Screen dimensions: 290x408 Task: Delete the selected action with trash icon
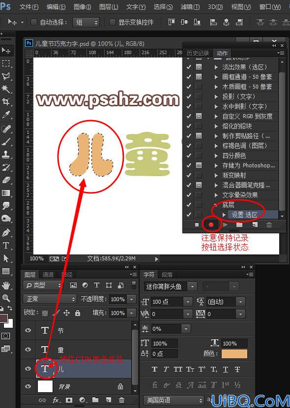point(269,224)
